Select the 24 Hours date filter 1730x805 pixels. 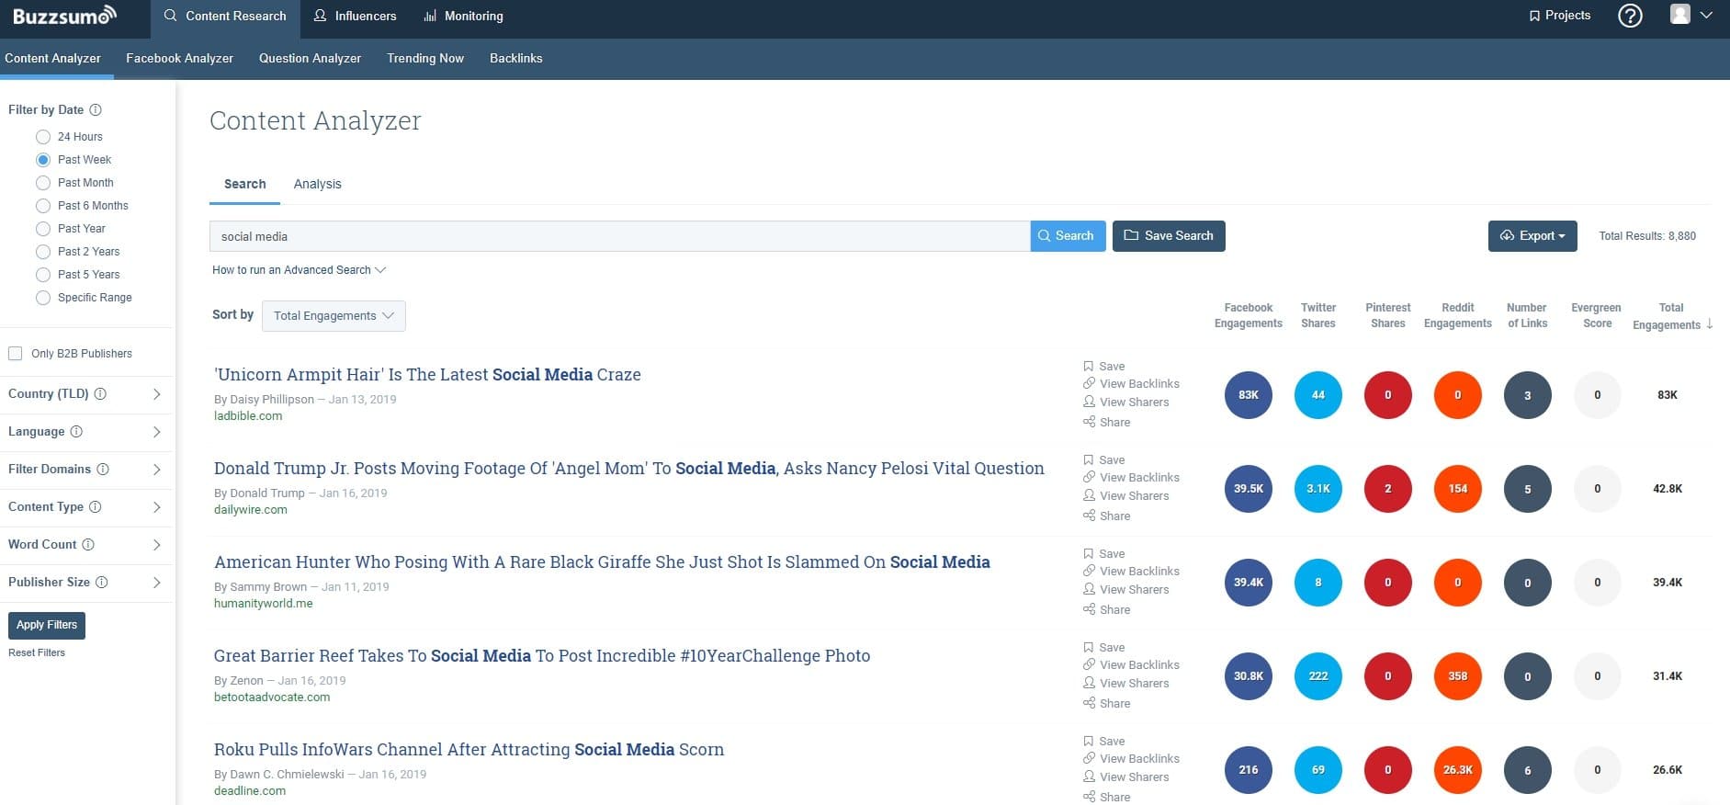(x=43, y=137)
